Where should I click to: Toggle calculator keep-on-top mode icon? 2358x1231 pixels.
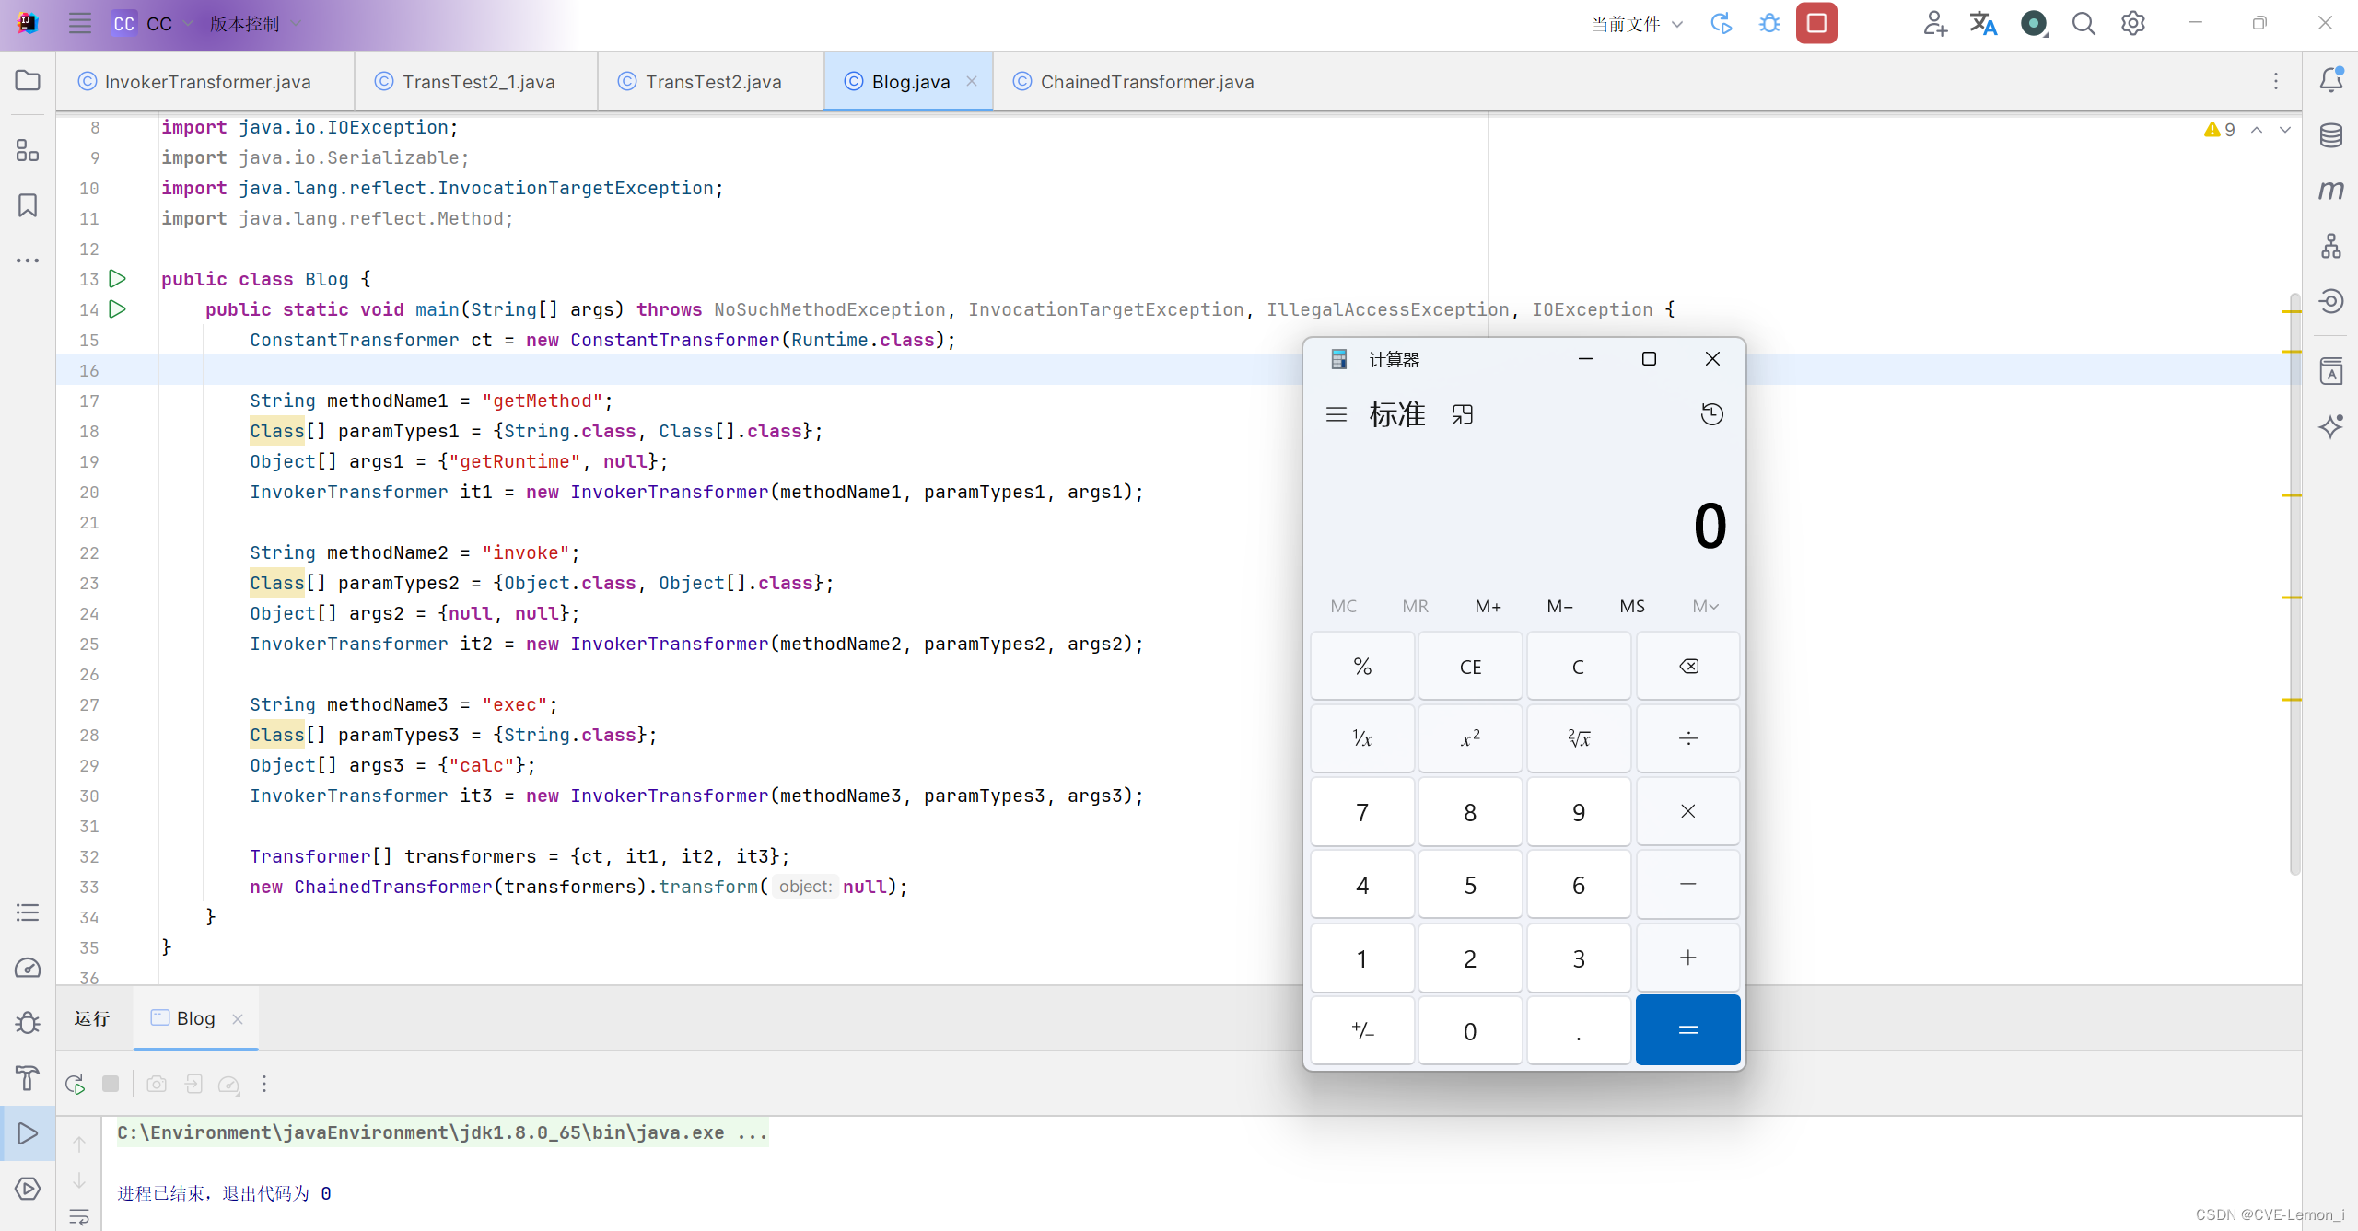click(1463, 414)
